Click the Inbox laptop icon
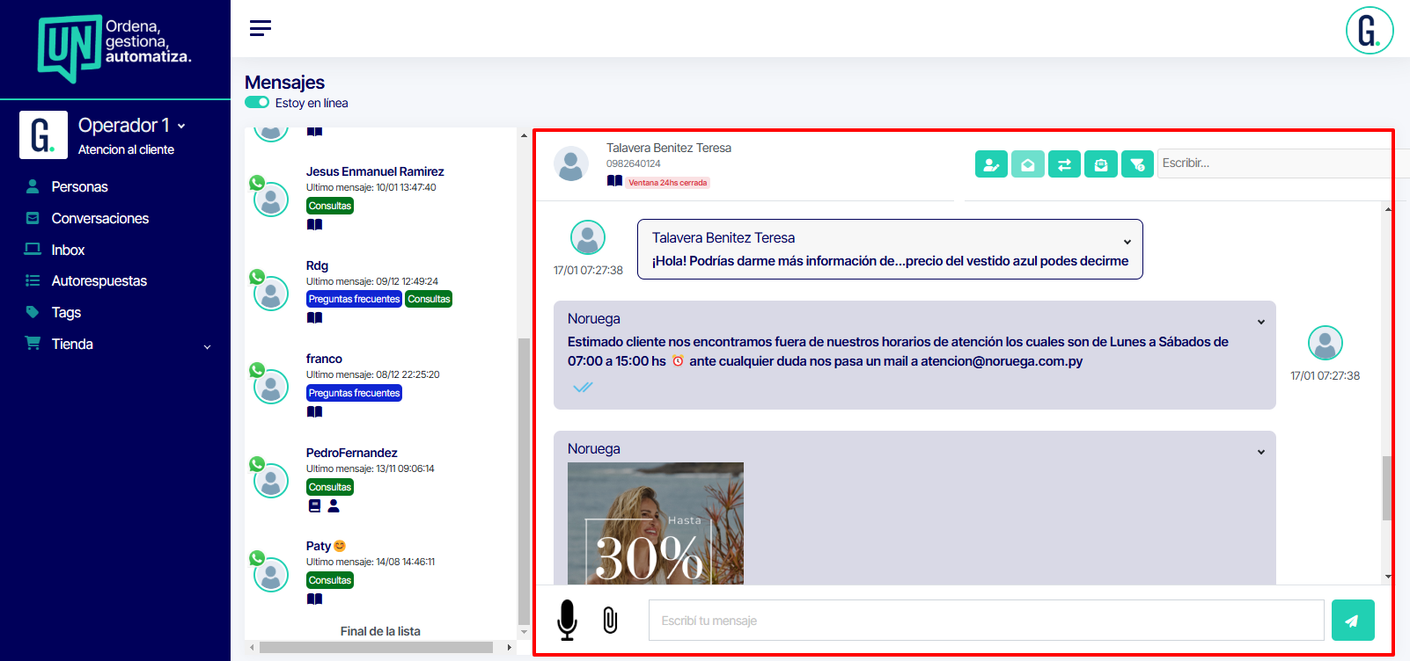1410x661 pixels. coord(33,250)
